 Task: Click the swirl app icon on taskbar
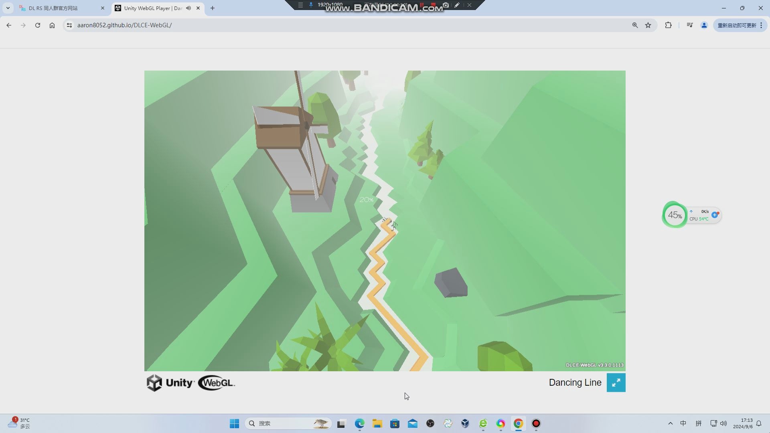[x=448, y=423]
